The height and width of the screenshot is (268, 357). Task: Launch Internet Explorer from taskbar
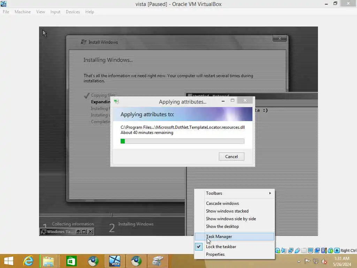[28, 261]
